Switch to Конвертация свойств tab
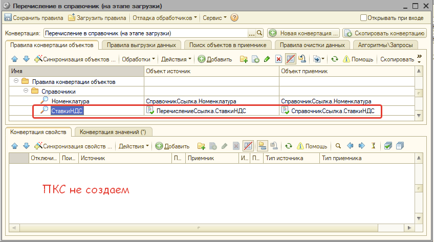Viewport: 434px width, 242px height. [38, 132]
